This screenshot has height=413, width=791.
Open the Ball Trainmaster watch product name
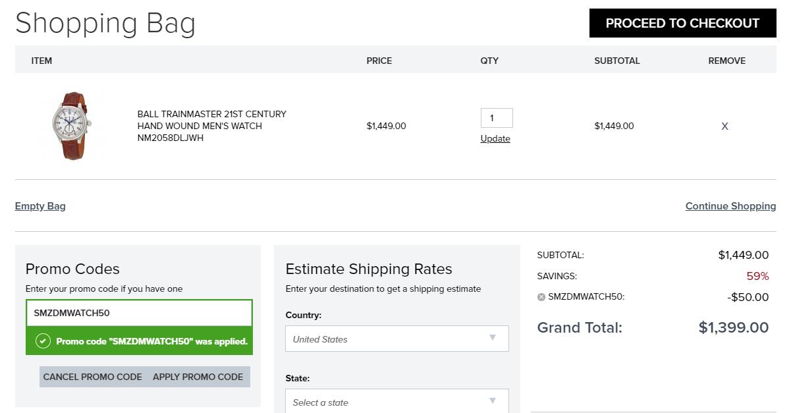click(212, 126)
